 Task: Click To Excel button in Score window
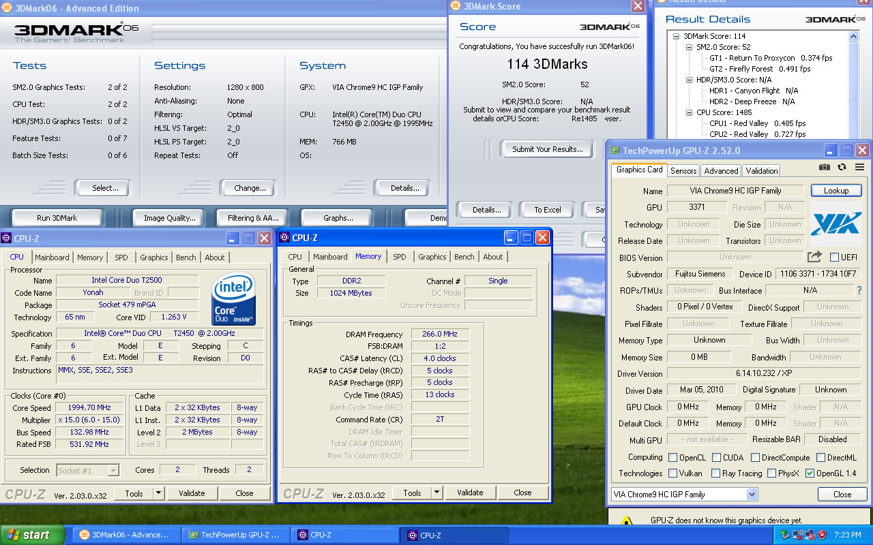[x=548, y=210]
